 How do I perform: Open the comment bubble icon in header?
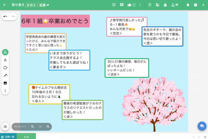122,5
